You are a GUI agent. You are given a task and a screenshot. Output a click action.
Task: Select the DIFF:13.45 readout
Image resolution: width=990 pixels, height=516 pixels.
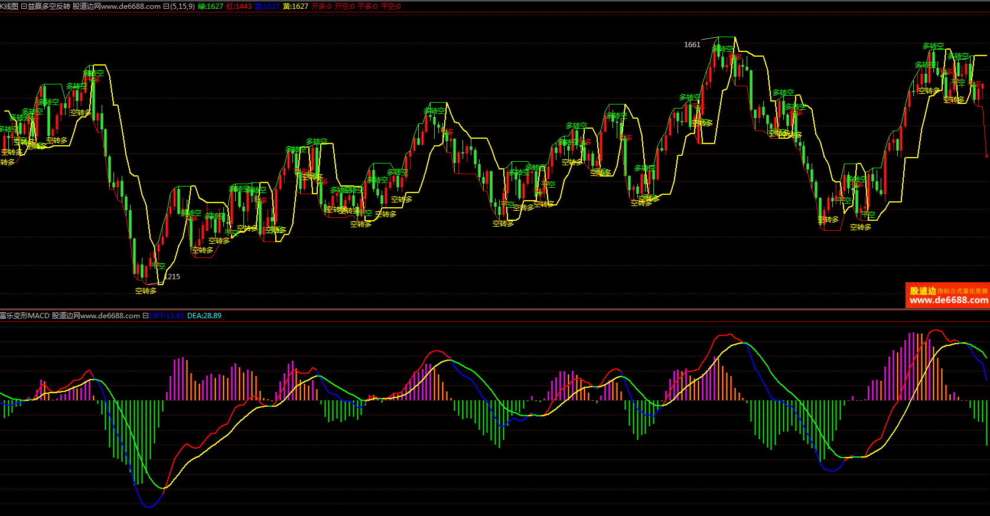(x=167, y=316)
